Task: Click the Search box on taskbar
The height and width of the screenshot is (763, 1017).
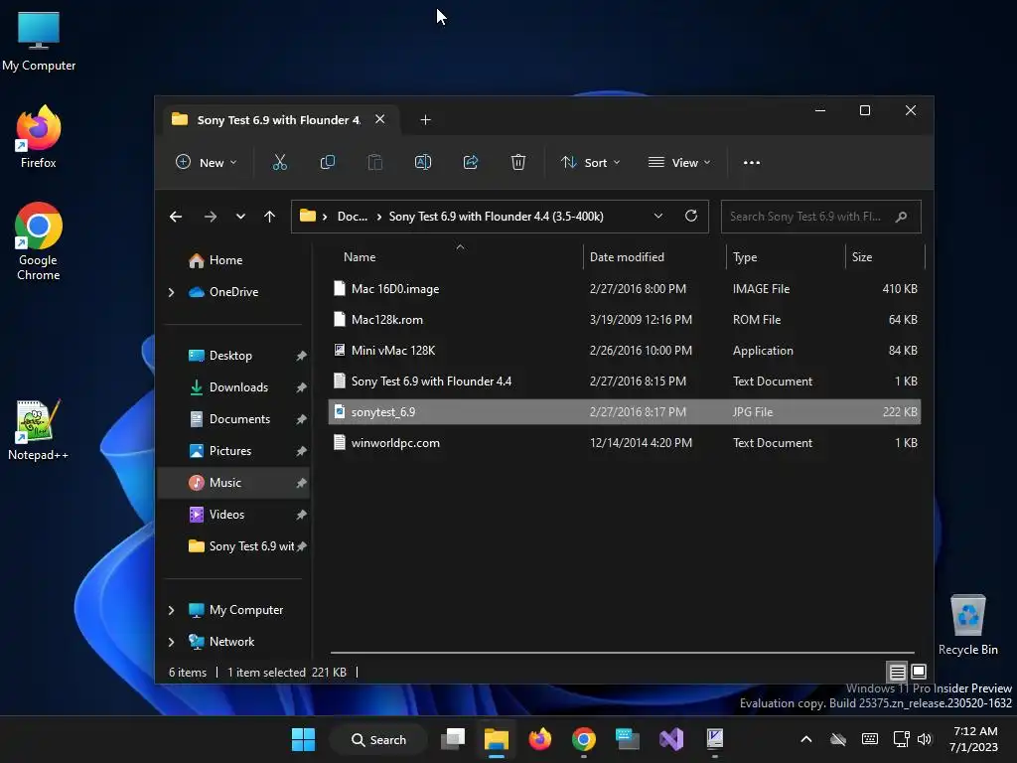Action: point(378,739)
